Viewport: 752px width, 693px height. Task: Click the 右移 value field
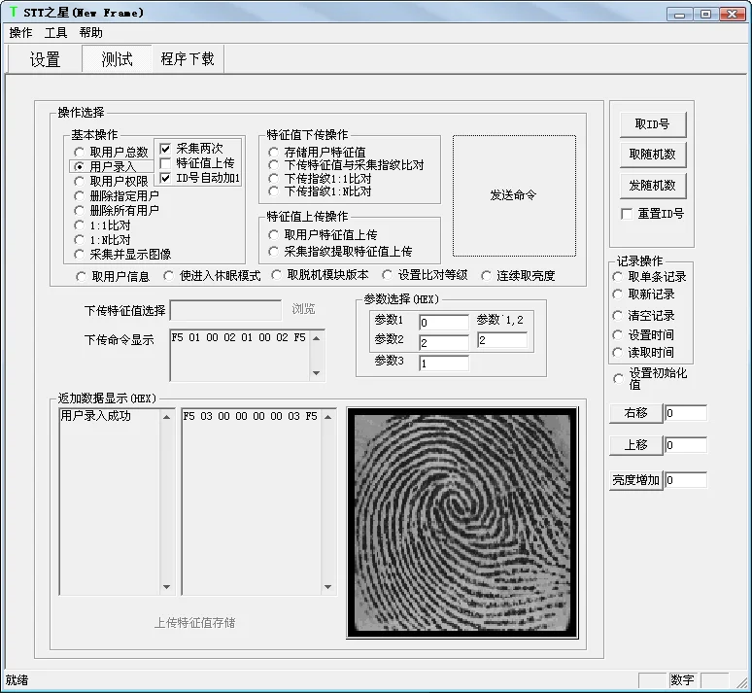click(x=686, y=413)
